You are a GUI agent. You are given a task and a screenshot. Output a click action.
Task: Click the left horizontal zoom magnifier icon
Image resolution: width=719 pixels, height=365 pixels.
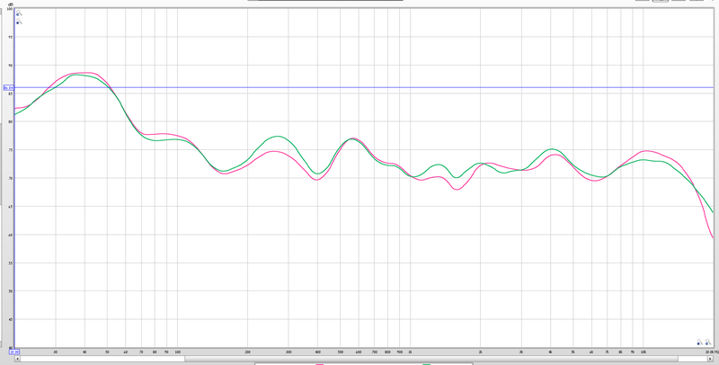(699, 342)
